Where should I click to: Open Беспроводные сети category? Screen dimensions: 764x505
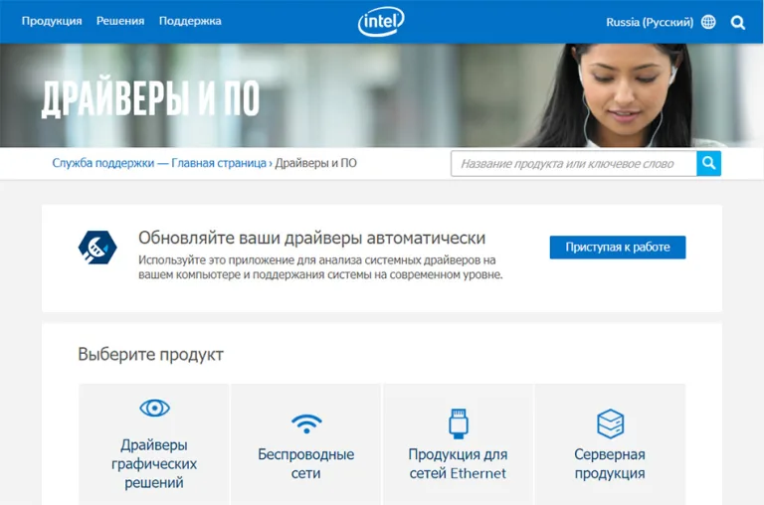(x=306, y=443)
